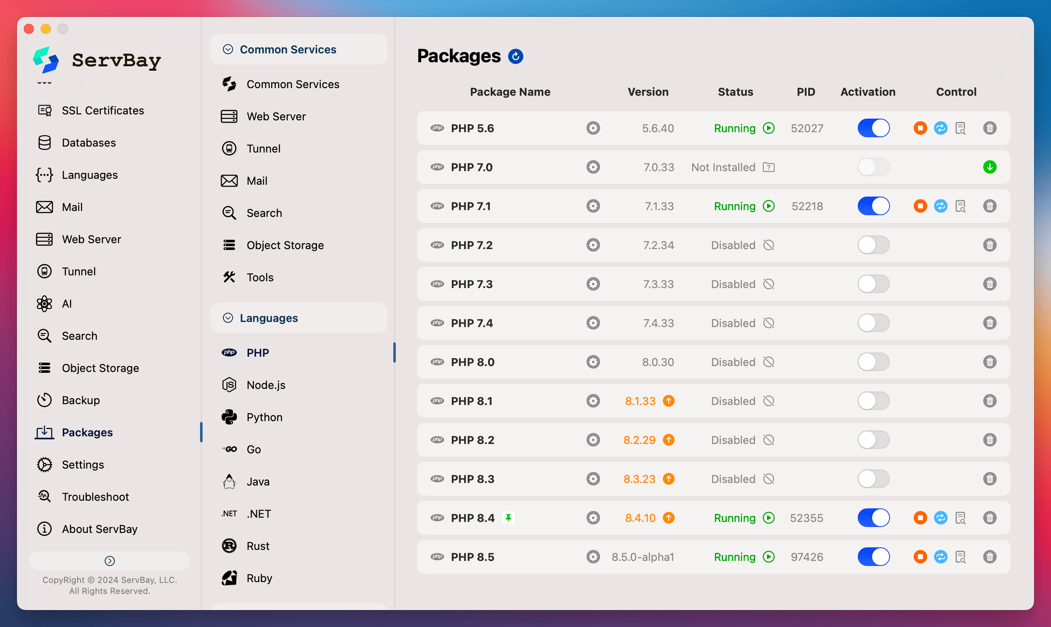
Task: Delete the PHP 5.6 package
Action: pyautogui.click(x=990, y=128)
